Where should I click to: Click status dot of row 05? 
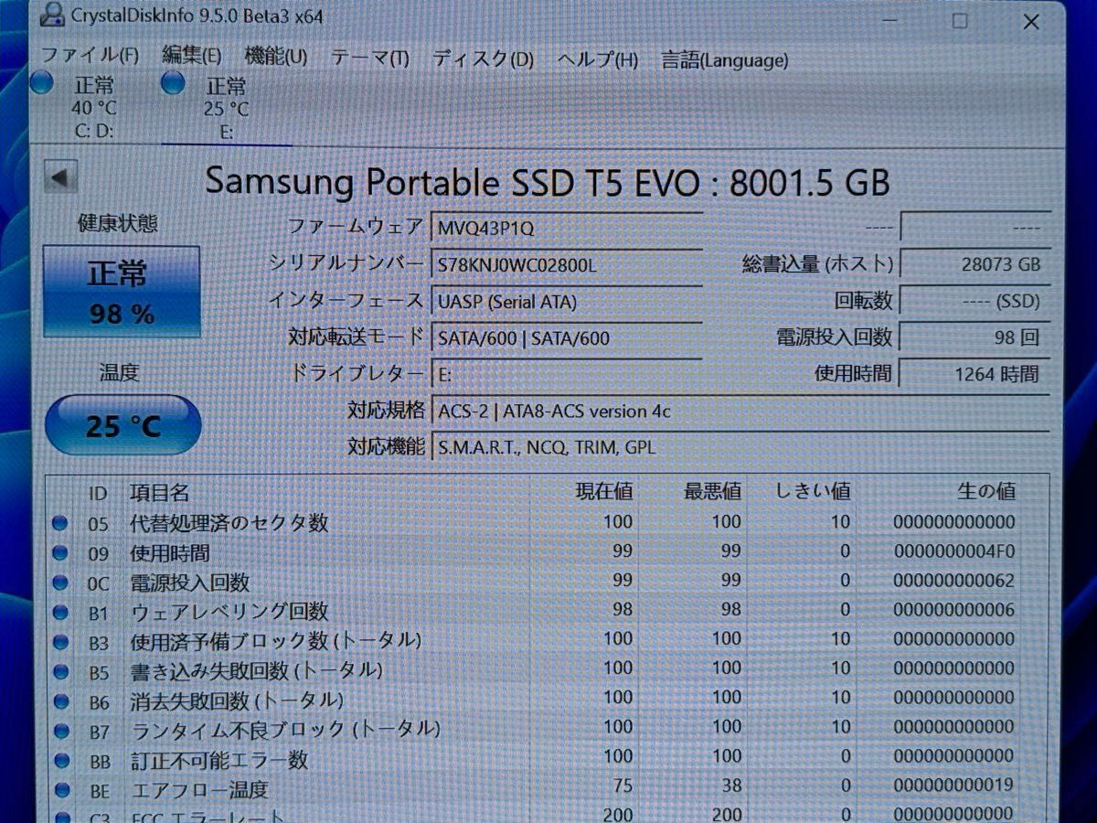pos(60,523)
